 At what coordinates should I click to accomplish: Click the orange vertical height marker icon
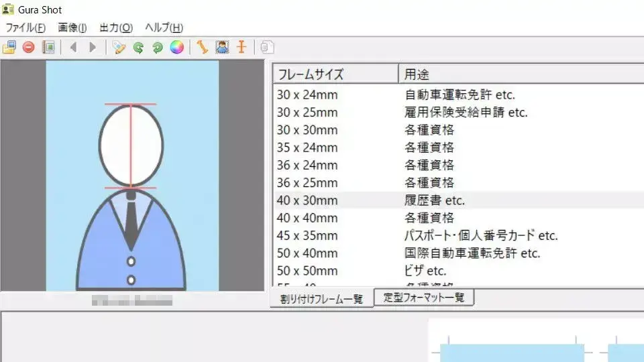click(x=241, y=48)
